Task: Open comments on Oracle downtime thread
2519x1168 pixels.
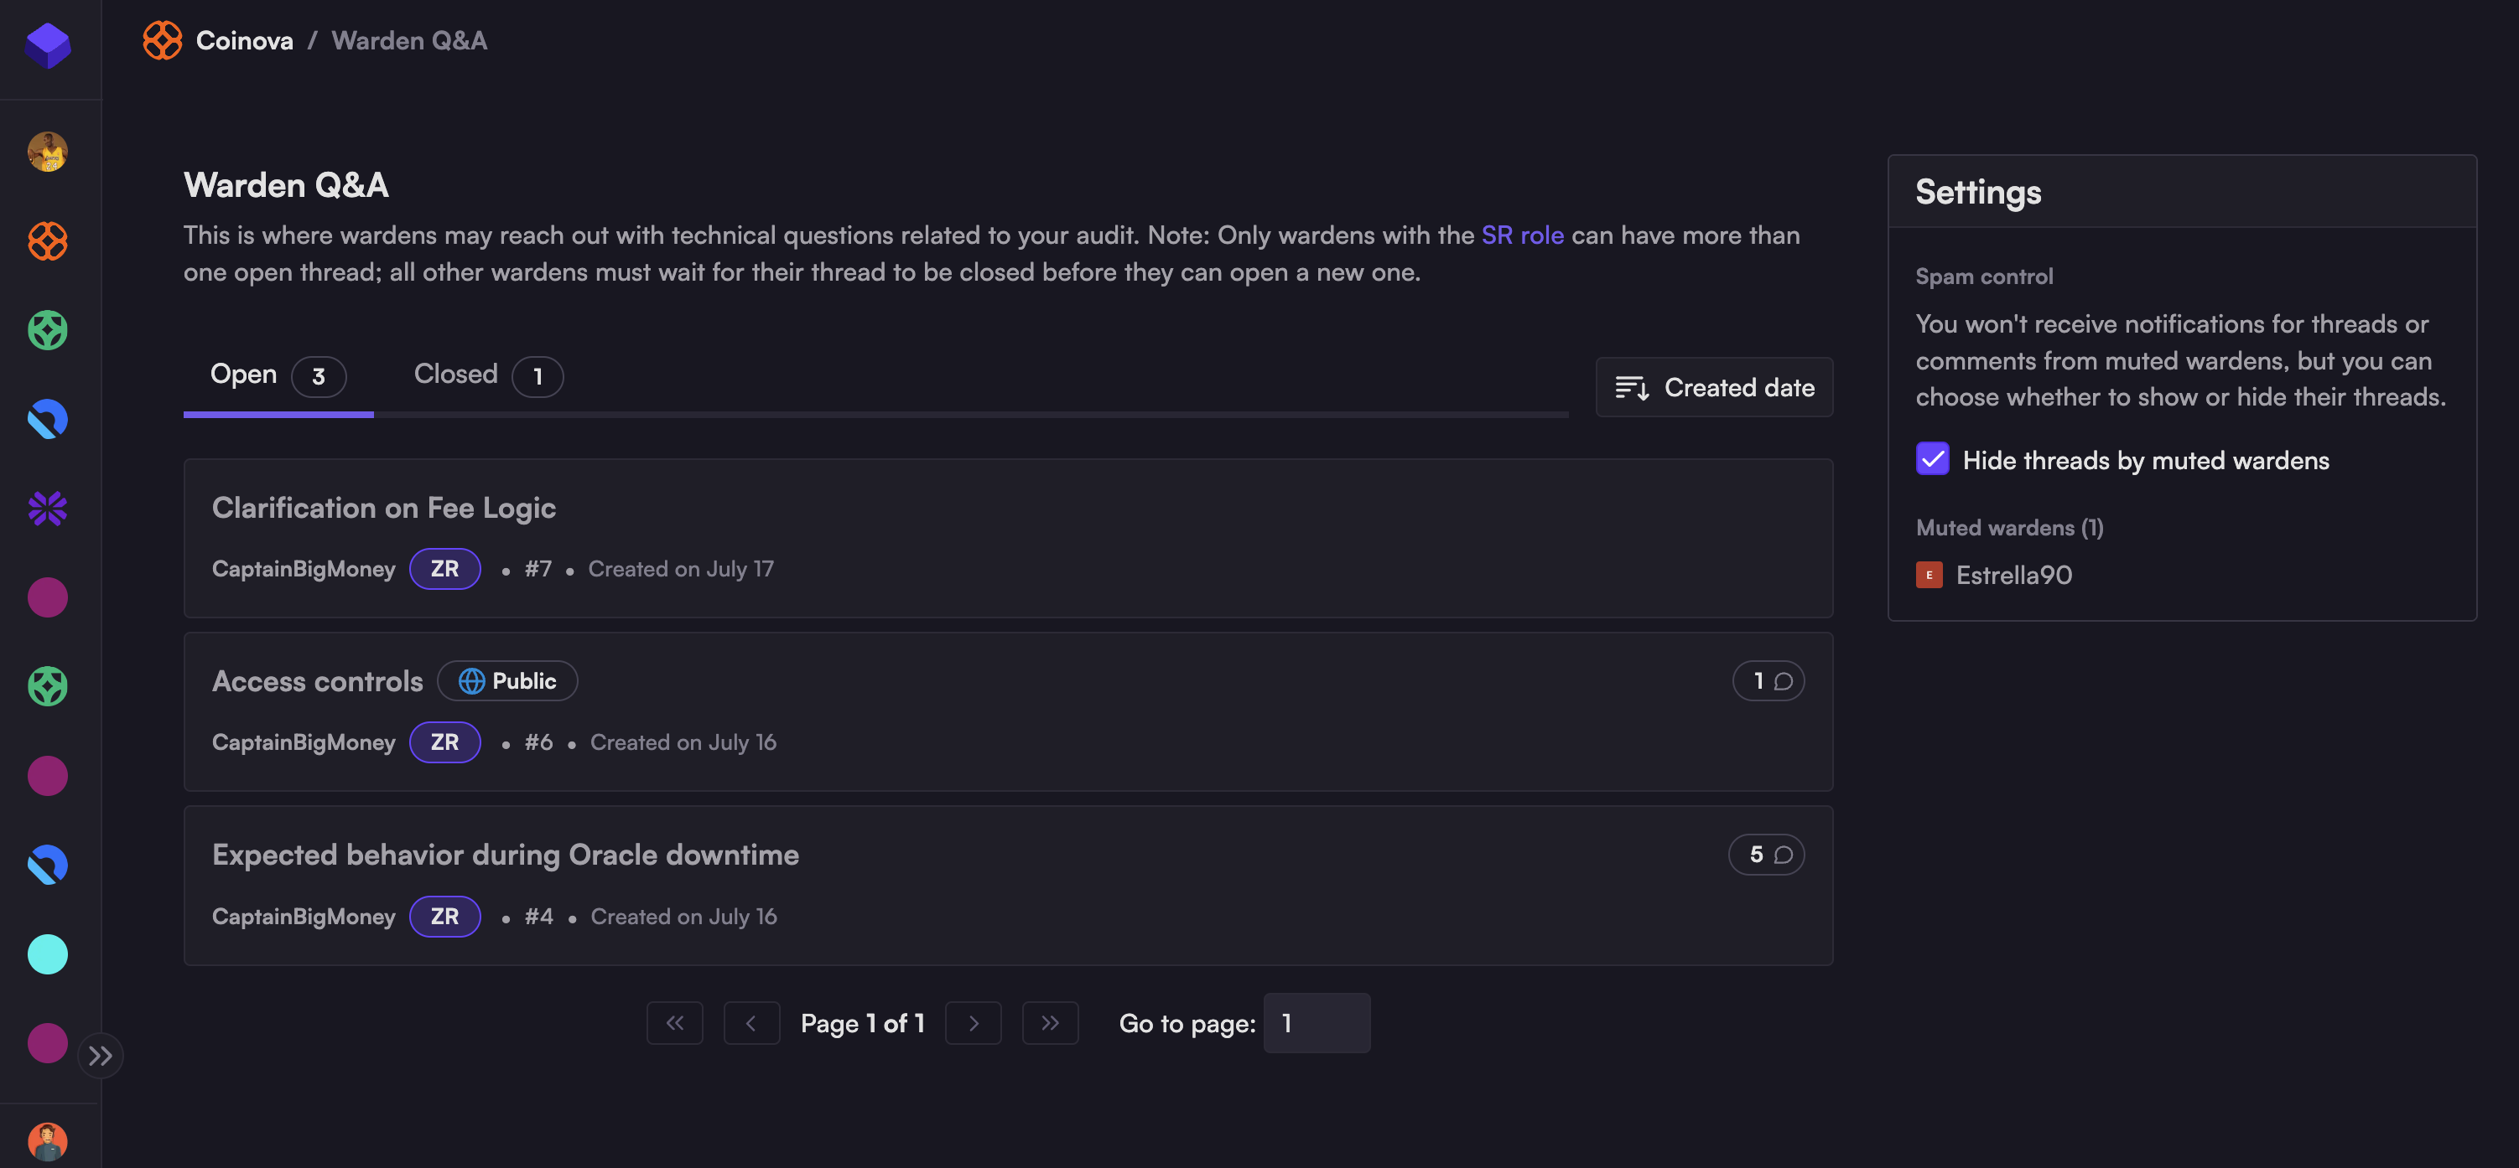Action: point(1766,855)
